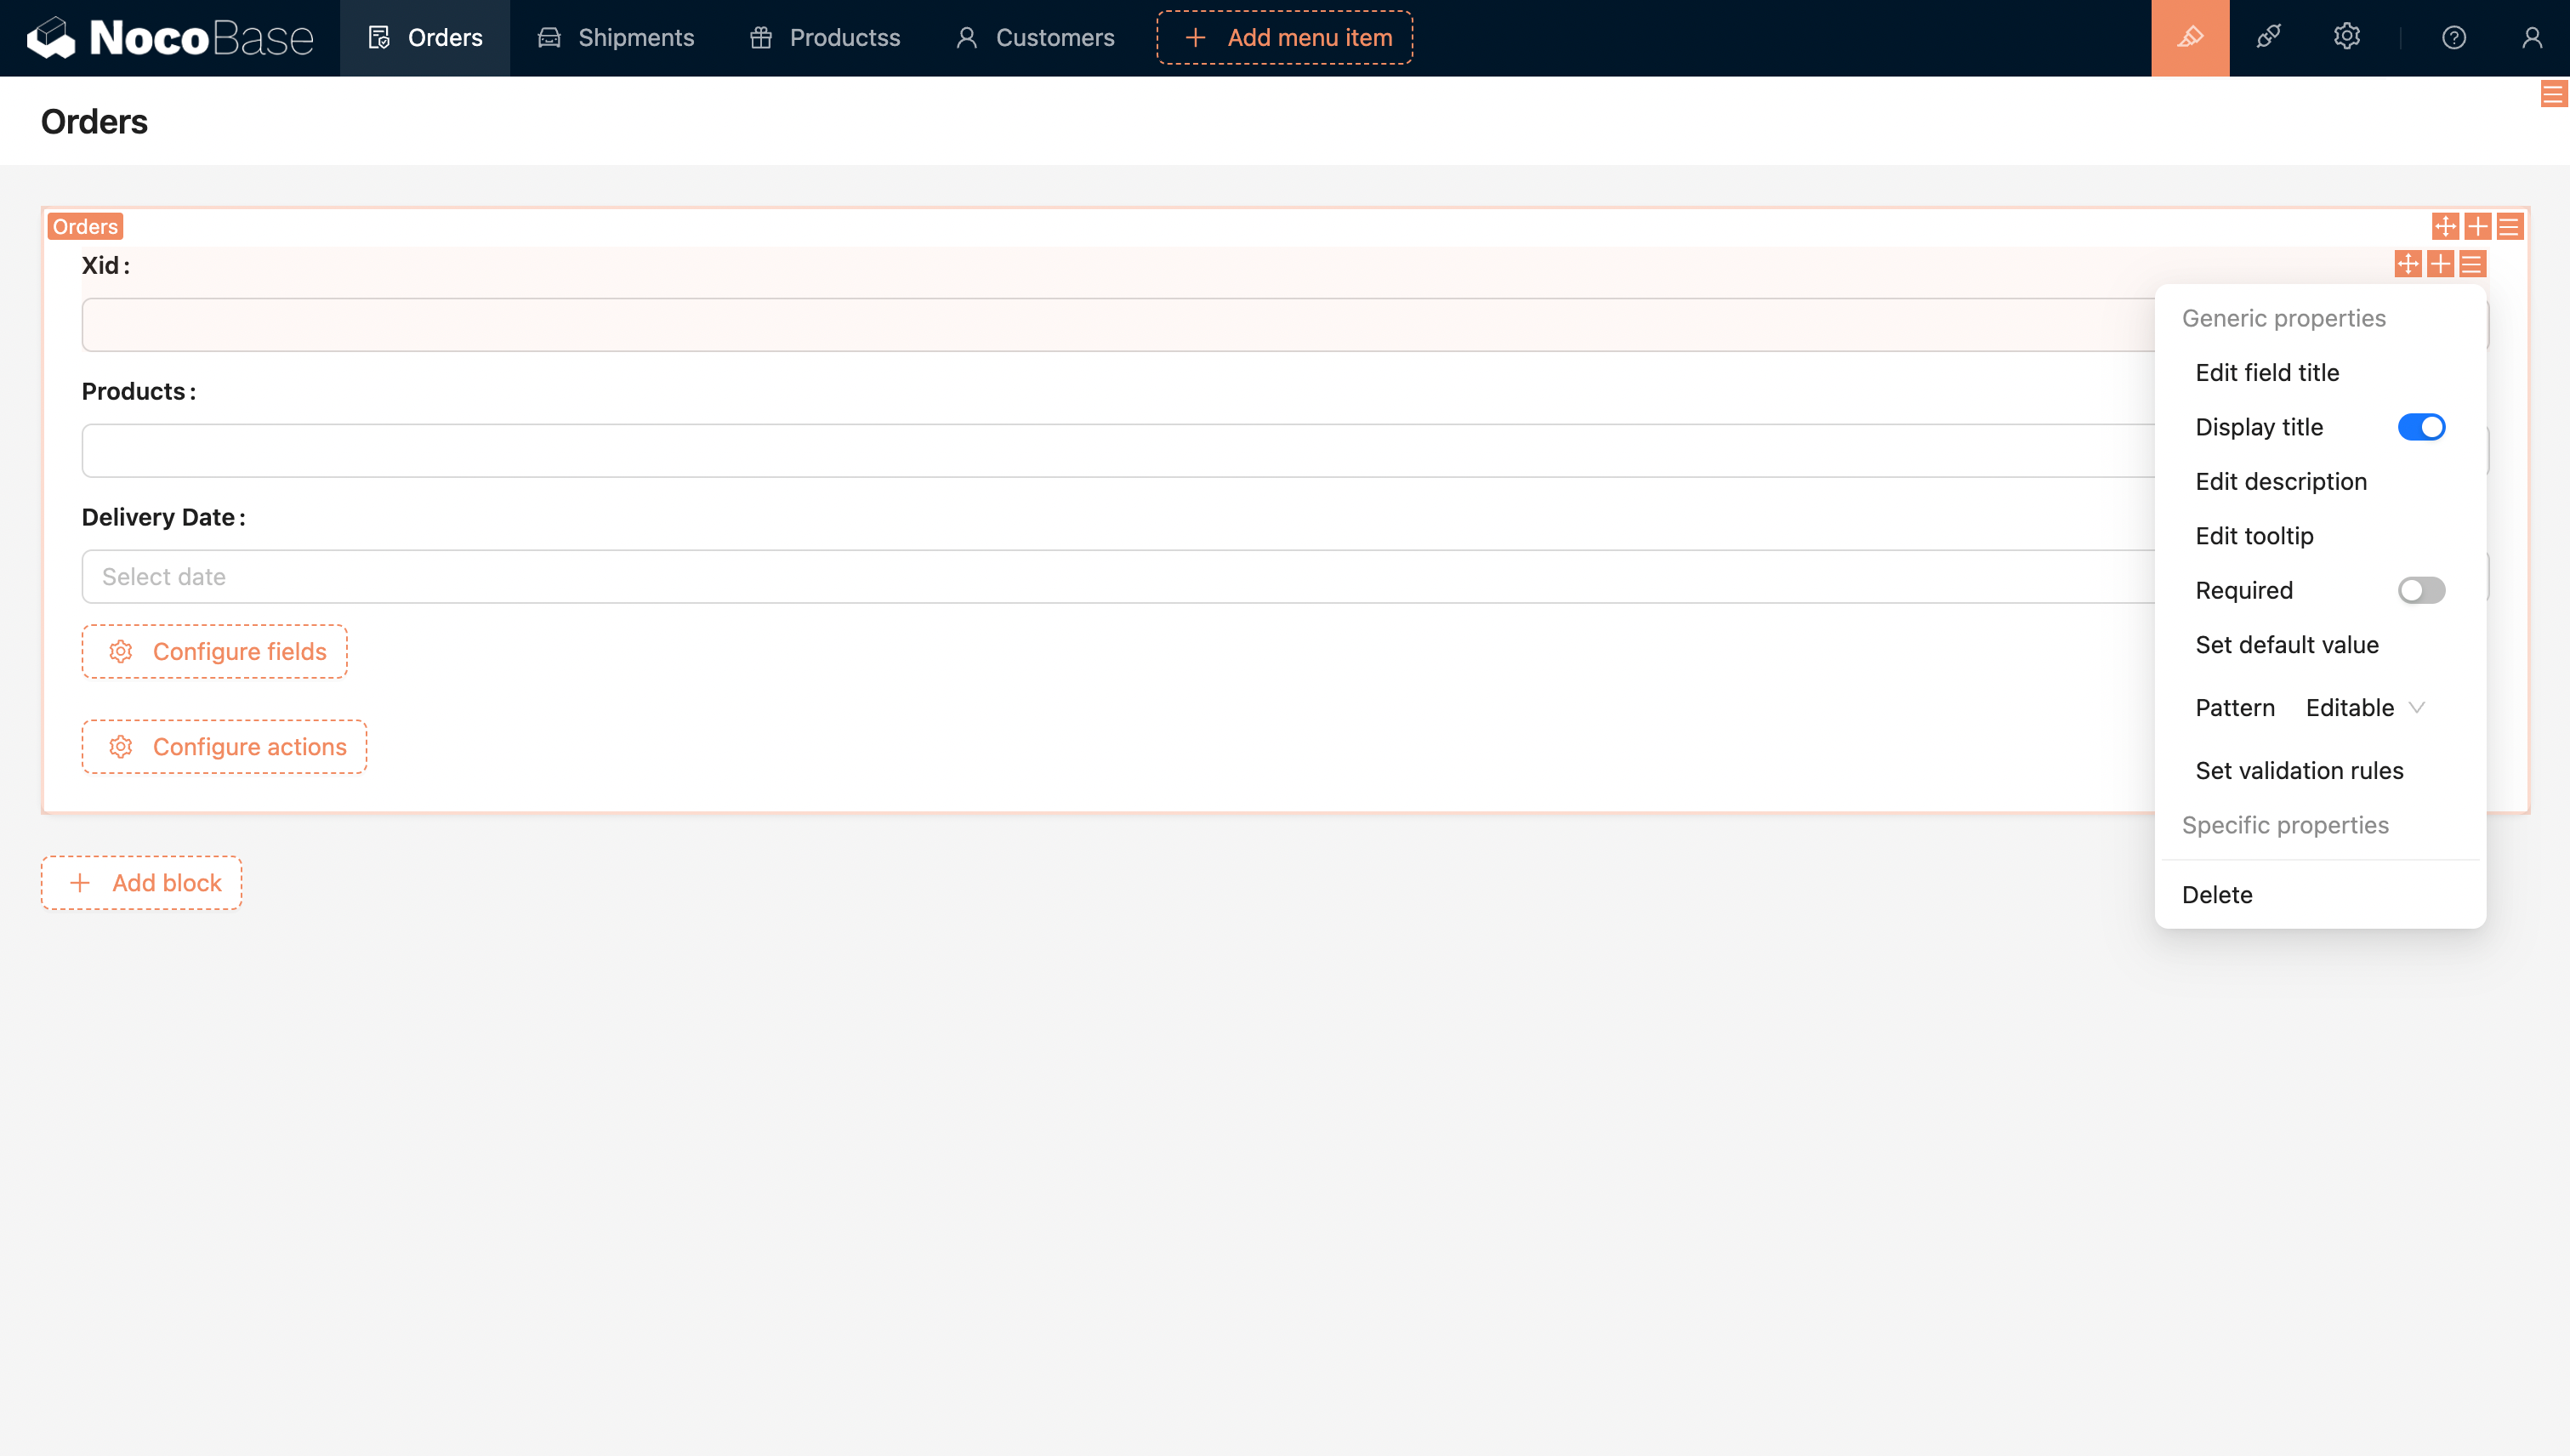
Task: Toggle the UI Editor highlighter icon
Action: [2190, 38]
